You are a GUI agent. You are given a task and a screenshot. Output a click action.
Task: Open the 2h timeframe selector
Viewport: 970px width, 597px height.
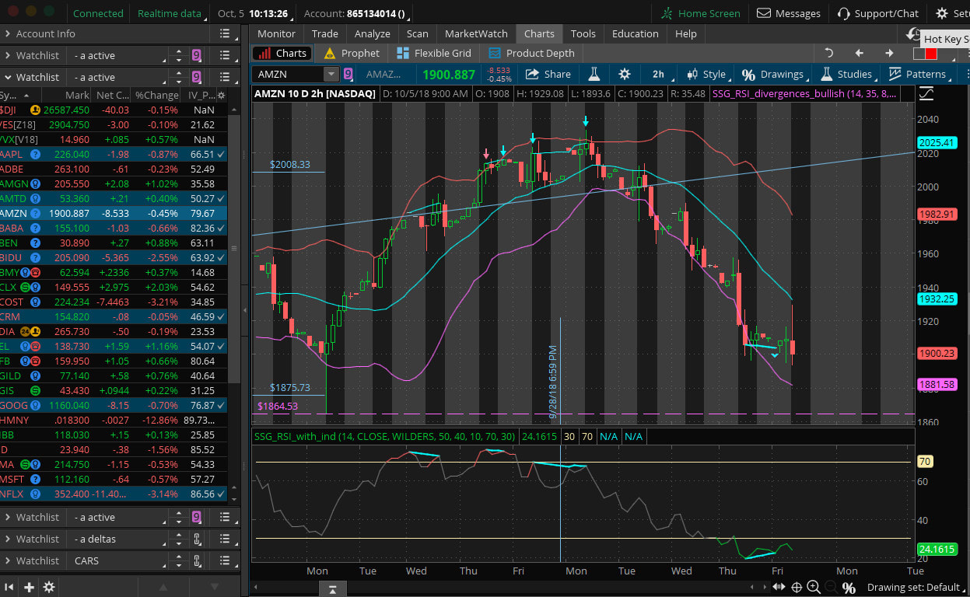point(658,74)
